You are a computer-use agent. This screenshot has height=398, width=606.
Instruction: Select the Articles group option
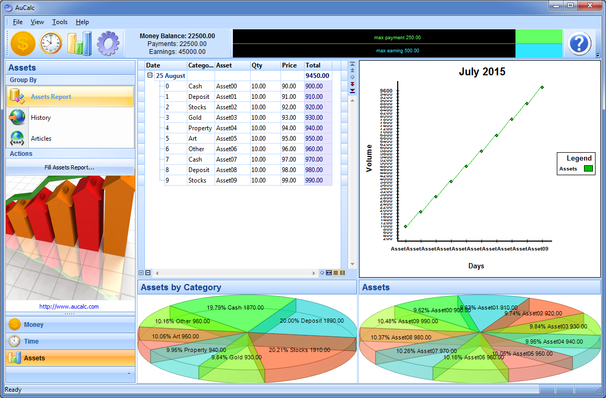tap(70, 139)
